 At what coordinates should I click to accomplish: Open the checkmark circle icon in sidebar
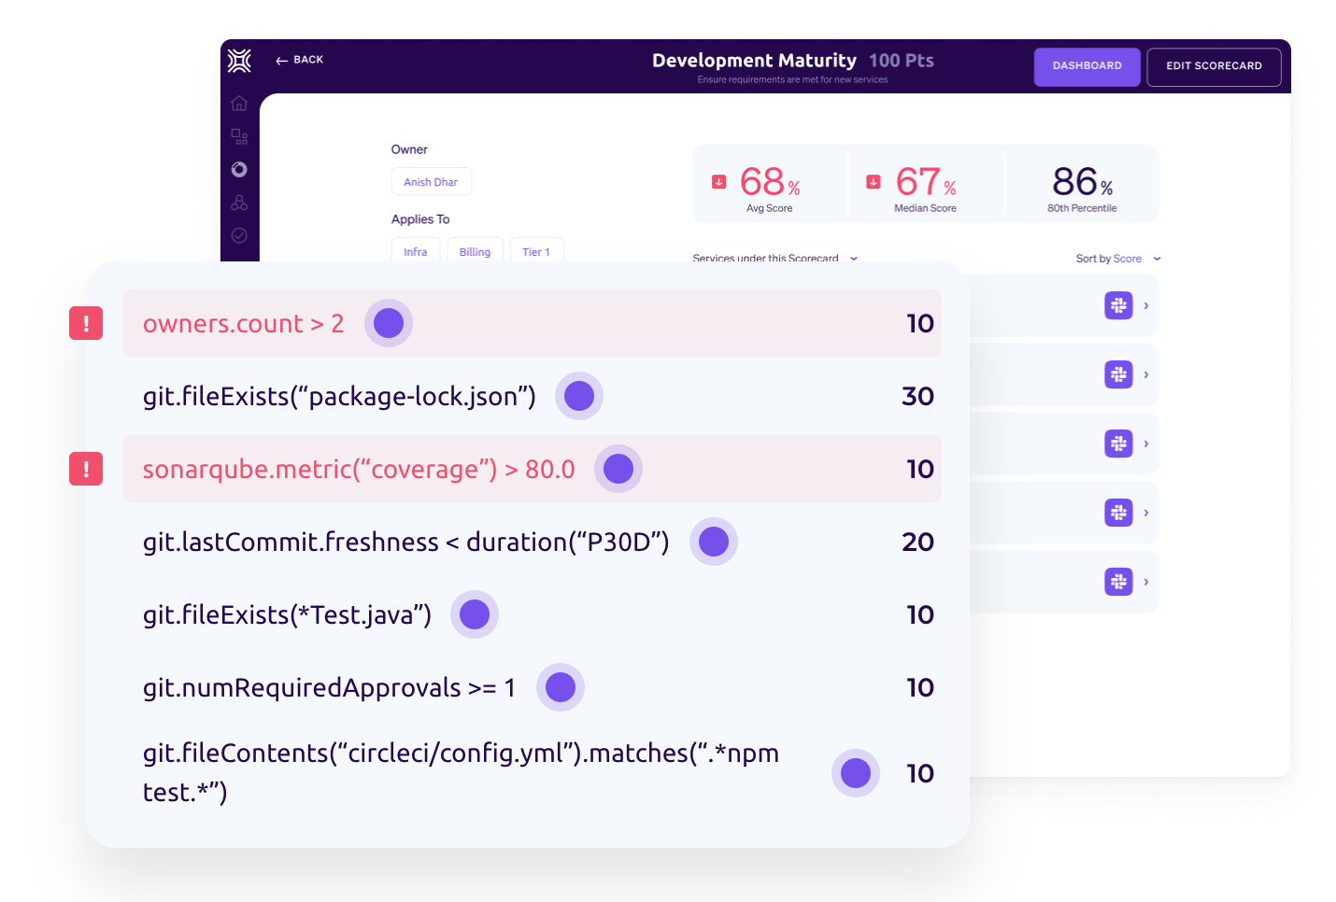coord(239,235)
